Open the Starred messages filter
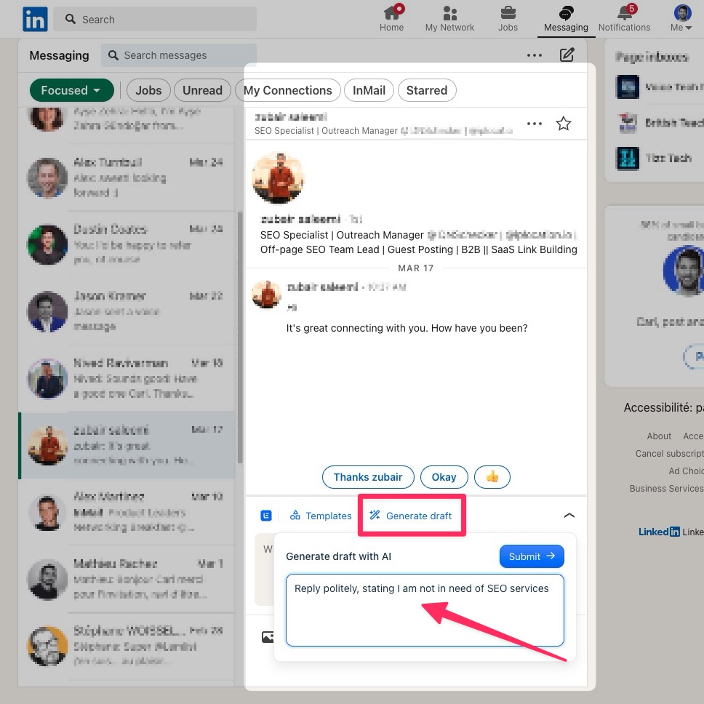 [x=427, y=90]
